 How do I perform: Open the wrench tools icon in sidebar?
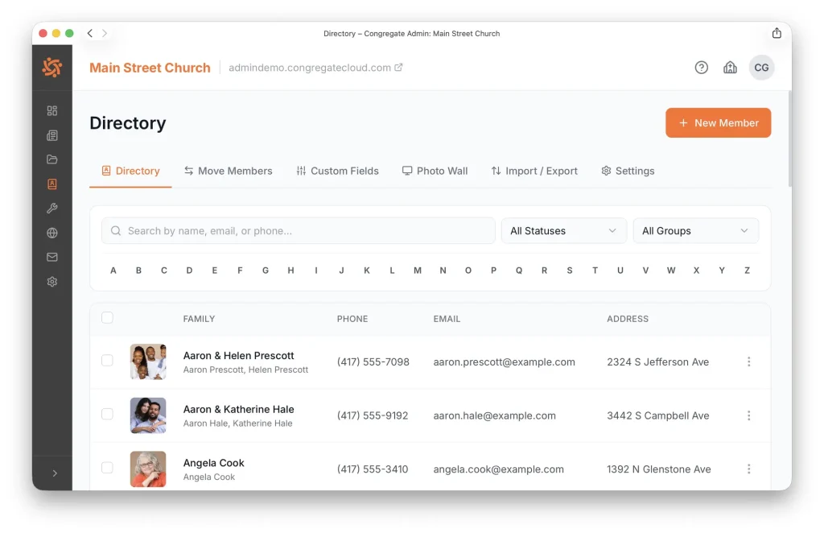[x=52, y=209]
